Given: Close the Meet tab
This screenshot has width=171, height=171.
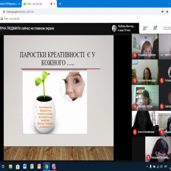Looking at the screenshot, I should (x=54, y=4).
